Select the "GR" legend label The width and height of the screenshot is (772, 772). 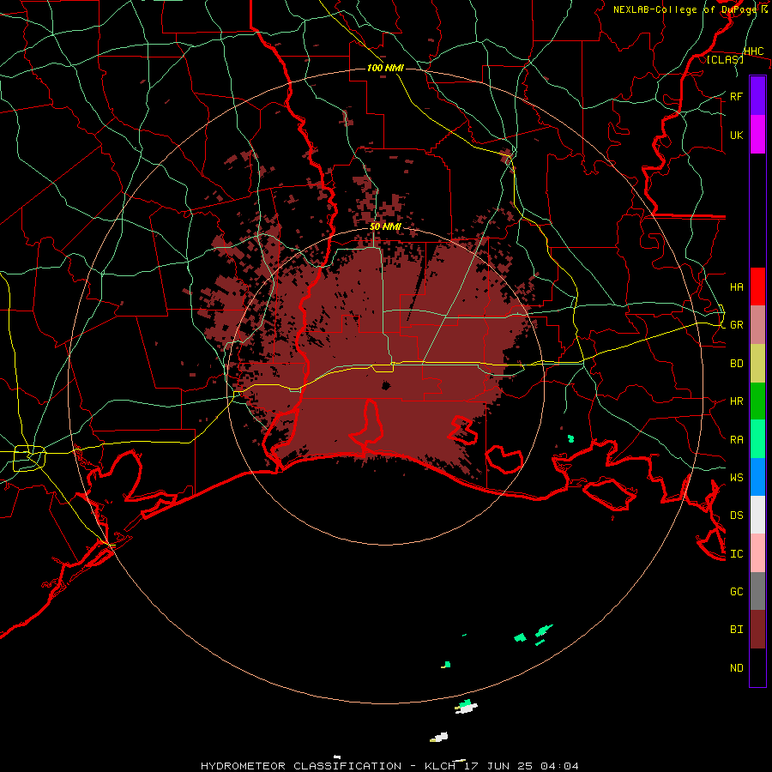[x=736, y=325]
